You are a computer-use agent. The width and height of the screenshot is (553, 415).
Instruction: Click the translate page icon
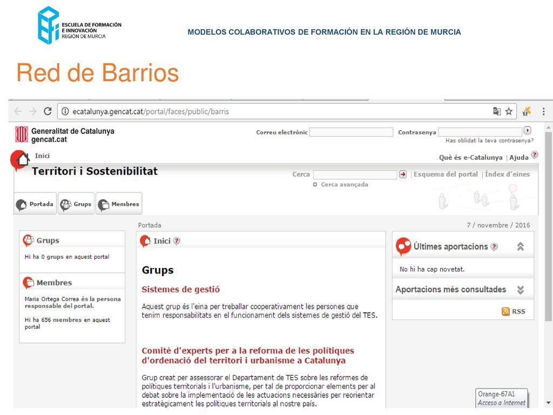pos(497,111)
